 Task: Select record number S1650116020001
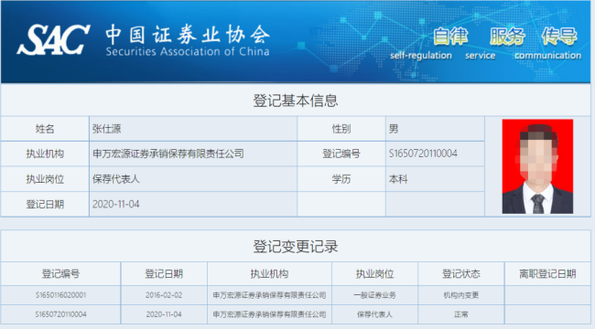pos(60,295)
